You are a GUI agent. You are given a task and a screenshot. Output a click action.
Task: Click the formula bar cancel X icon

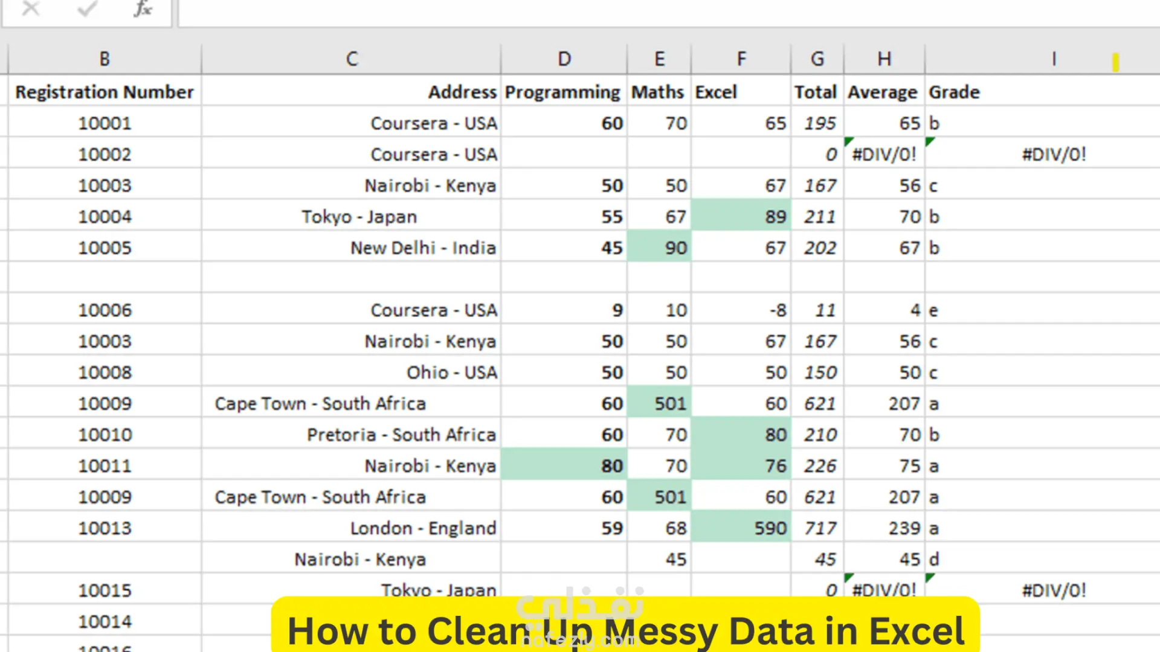[30, 8]
